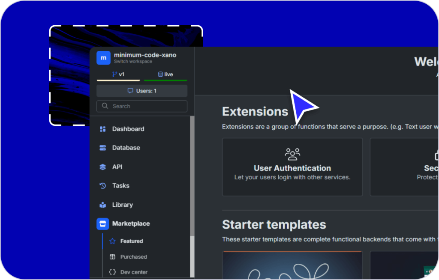Viewport: 439px width, 280px height.
Task: Click the Tasks clock icon
Action: pos(102,186)
